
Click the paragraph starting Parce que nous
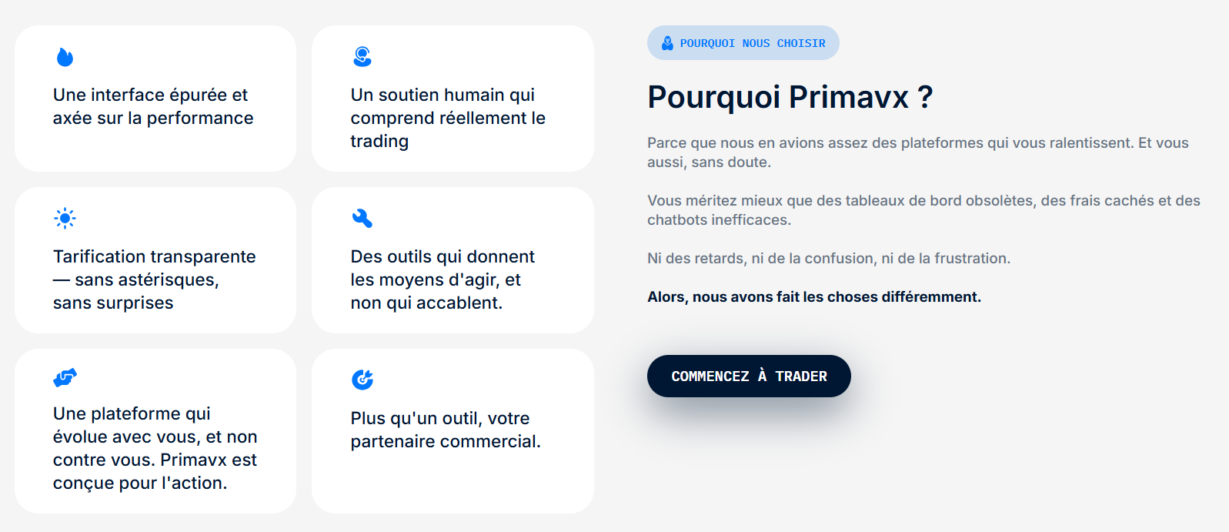pyautogui.click(x=917, y=152)
